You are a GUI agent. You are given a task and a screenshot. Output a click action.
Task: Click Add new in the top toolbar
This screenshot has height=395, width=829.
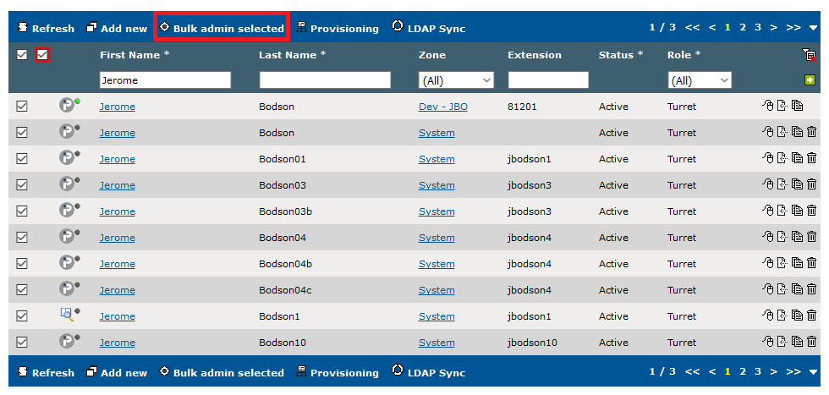click(x=117, y=28)
